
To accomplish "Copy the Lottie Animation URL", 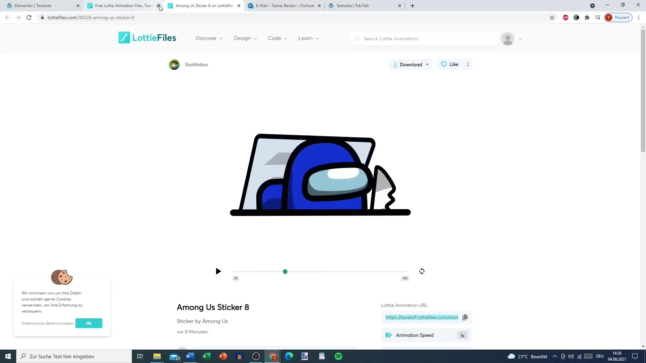I will coord(465,317).
